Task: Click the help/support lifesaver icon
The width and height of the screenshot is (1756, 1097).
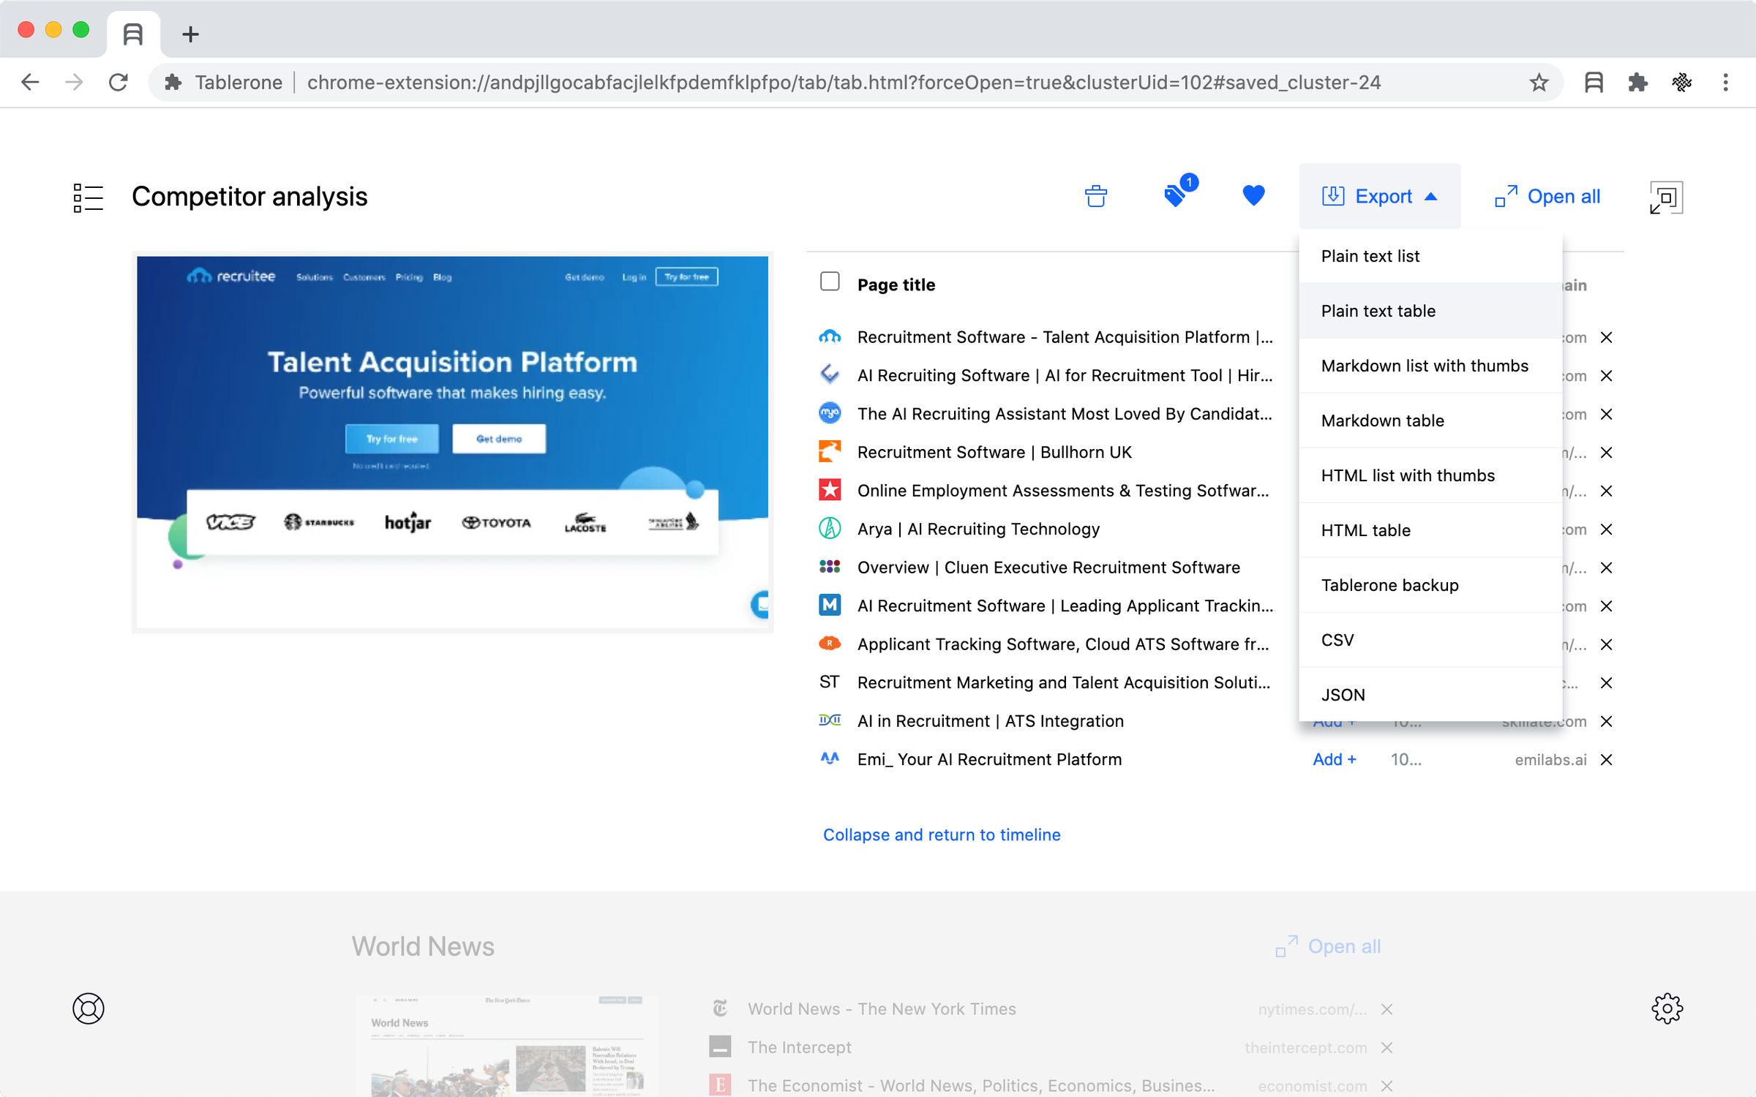Action: click(89, 1007)
